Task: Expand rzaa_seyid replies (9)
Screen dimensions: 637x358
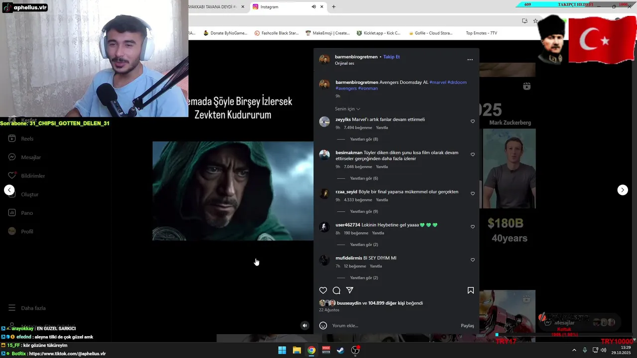Action: 364,212
